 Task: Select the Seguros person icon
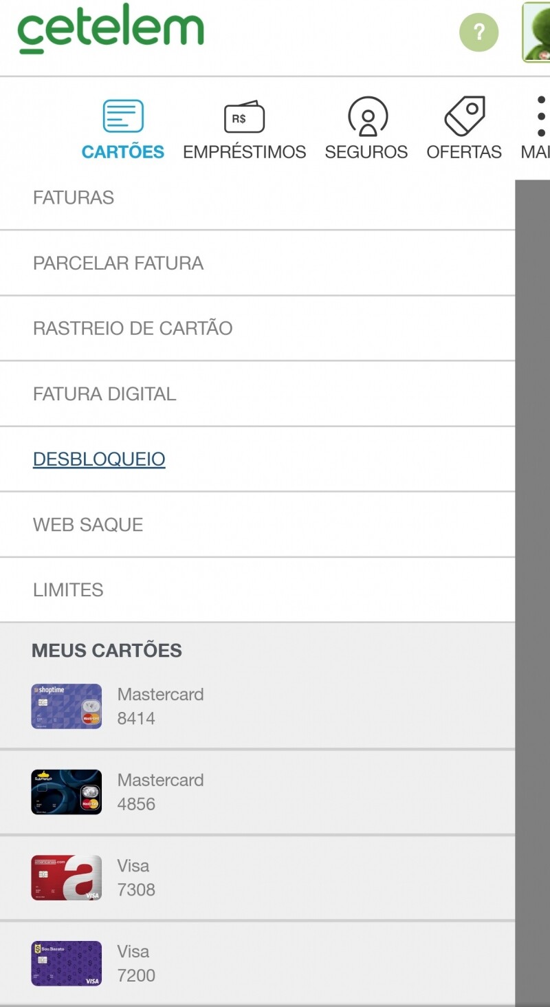click(367, 116)
